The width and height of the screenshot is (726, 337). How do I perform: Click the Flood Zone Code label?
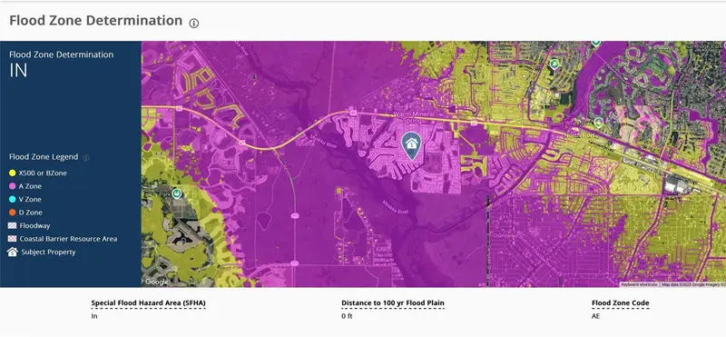pos(621,303)
